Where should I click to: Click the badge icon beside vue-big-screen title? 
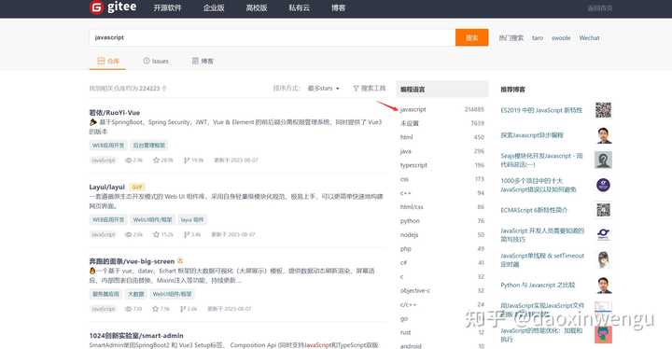pos(180,260)
